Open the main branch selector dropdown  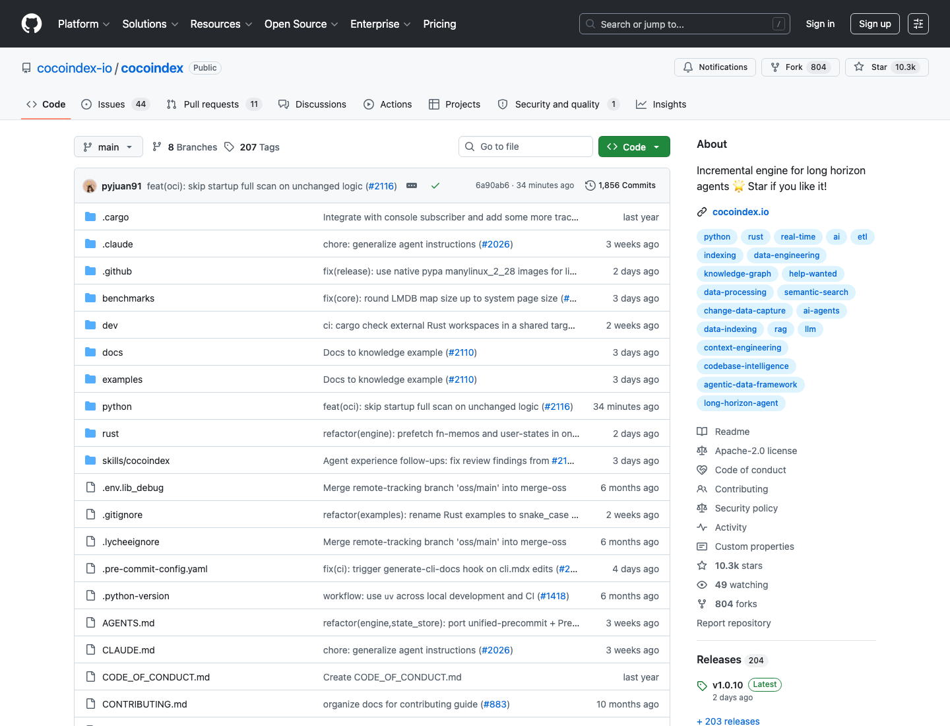click(x=108, y=147)
